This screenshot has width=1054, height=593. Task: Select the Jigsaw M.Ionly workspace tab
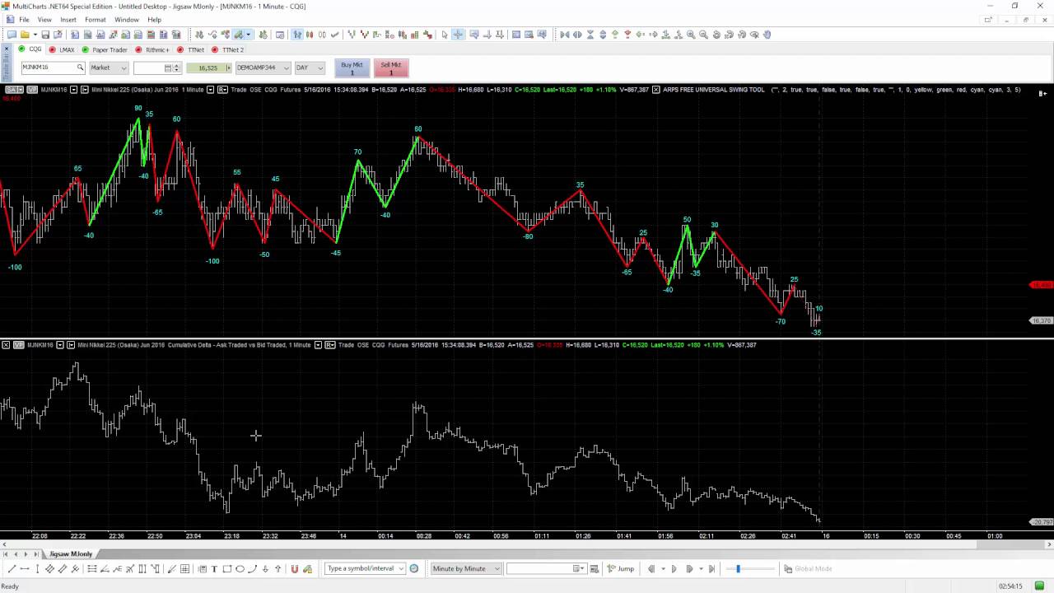point(70,554)
